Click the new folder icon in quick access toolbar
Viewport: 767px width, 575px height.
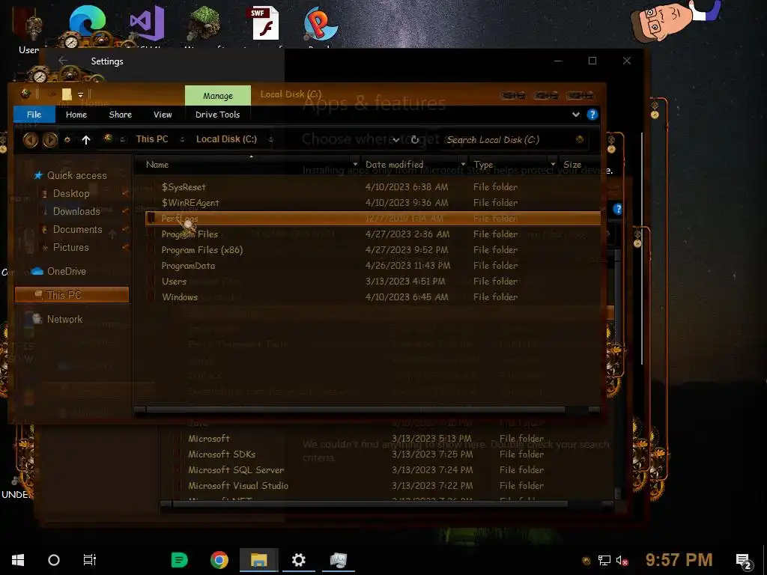click(67, 94)
